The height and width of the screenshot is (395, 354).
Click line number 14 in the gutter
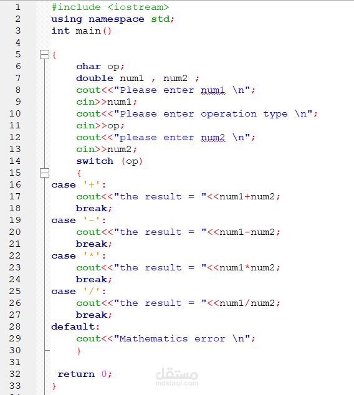15,161
